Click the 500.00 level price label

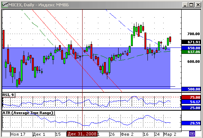click(191, 89)
